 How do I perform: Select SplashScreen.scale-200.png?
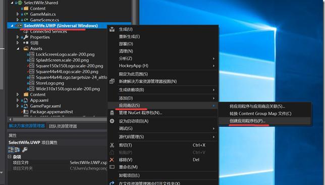click(x=62, y=60)
